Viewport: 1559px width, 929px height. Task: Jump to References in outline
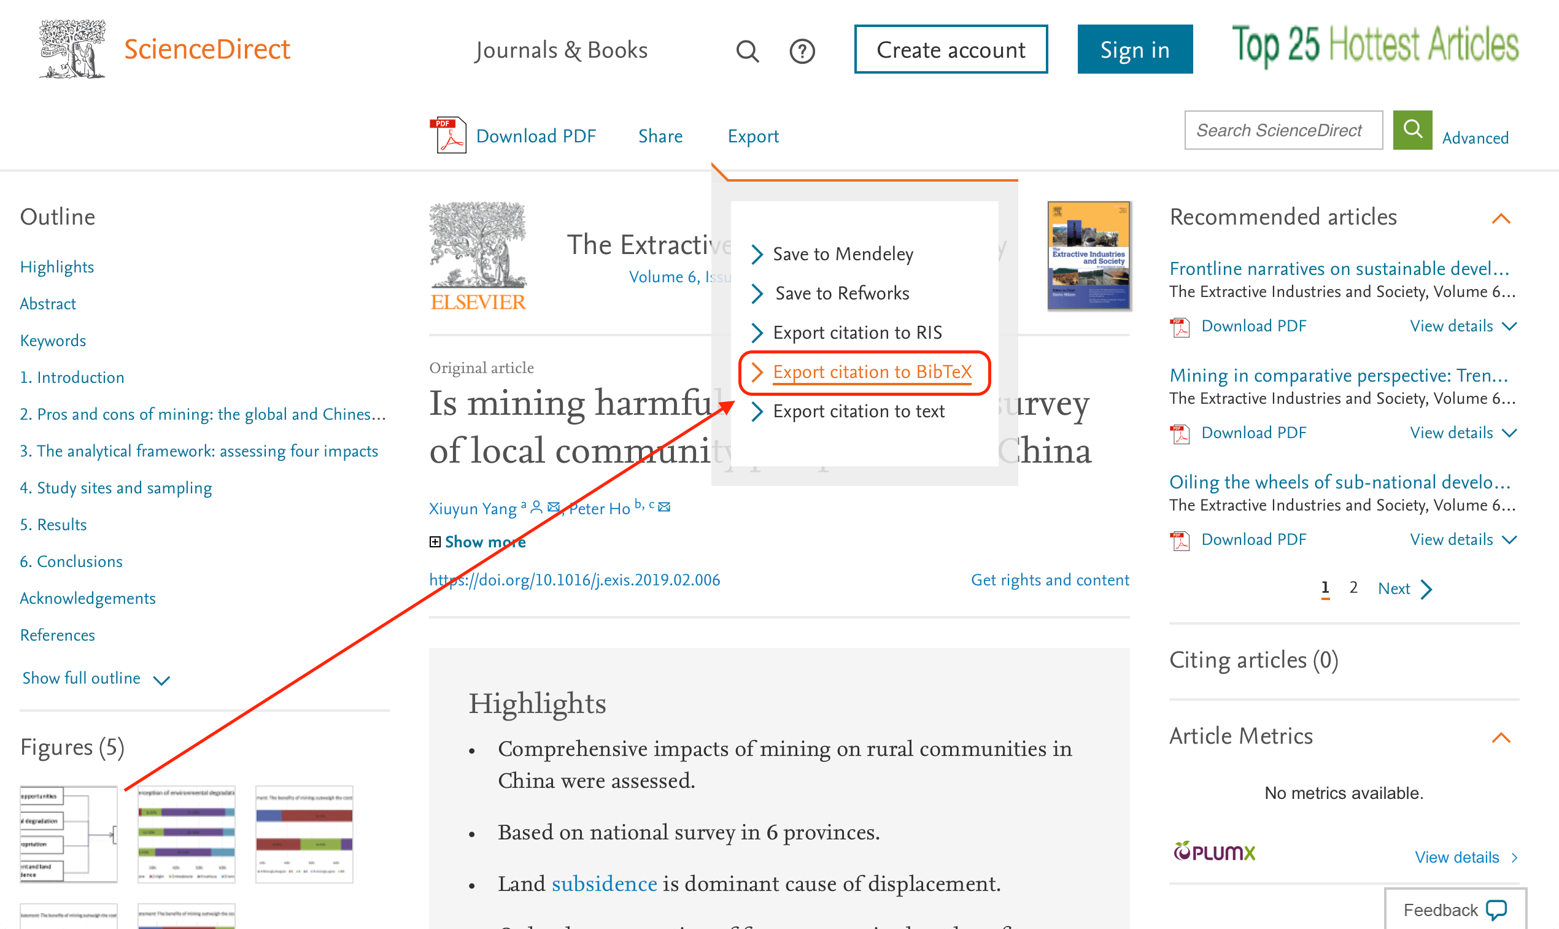(x=58, y=636)
